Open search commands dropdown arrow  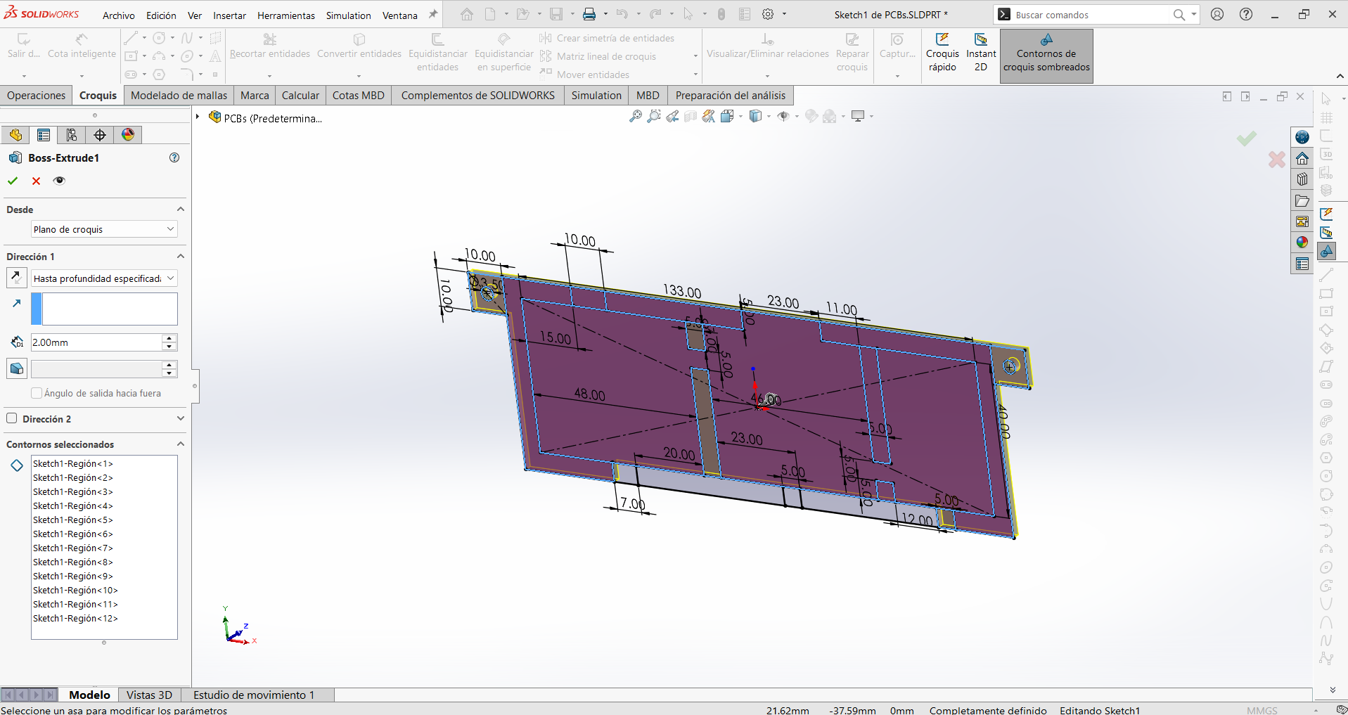[x=1193, y=15]
